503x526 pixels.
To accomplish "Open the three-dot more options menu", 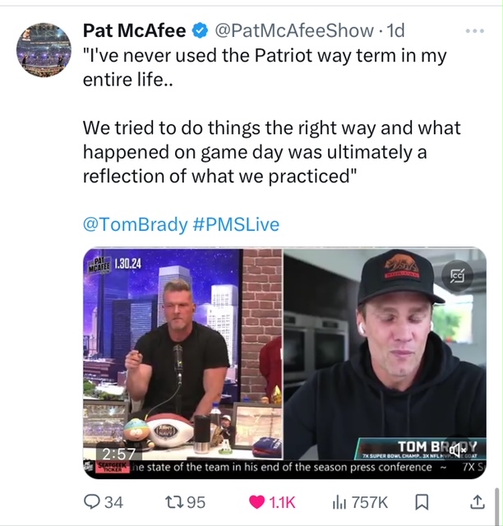I will coord(475,31).
